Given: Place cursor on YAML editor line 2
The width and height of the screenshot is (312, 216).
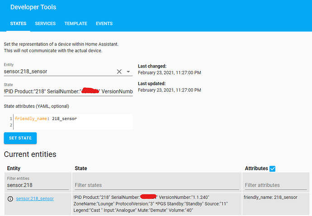Looking at the screenshot, I should coord(73,125).
